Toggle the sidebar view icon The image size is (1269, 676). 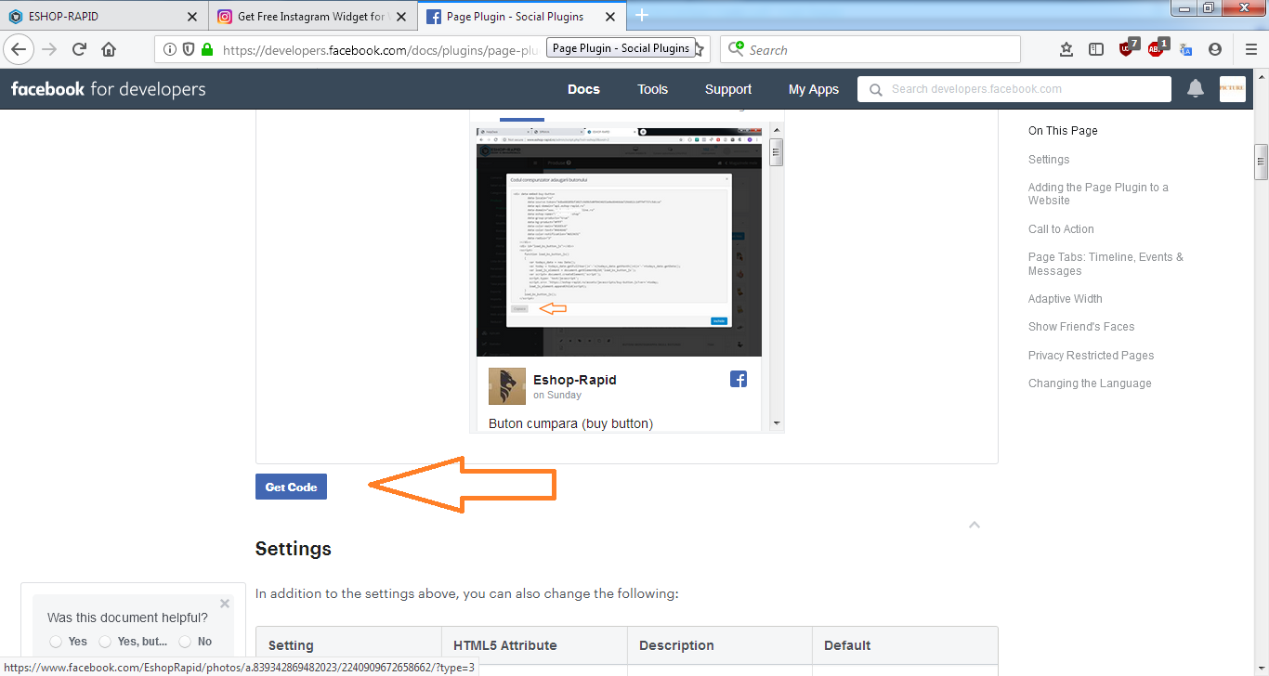[x=1096, y=49]
